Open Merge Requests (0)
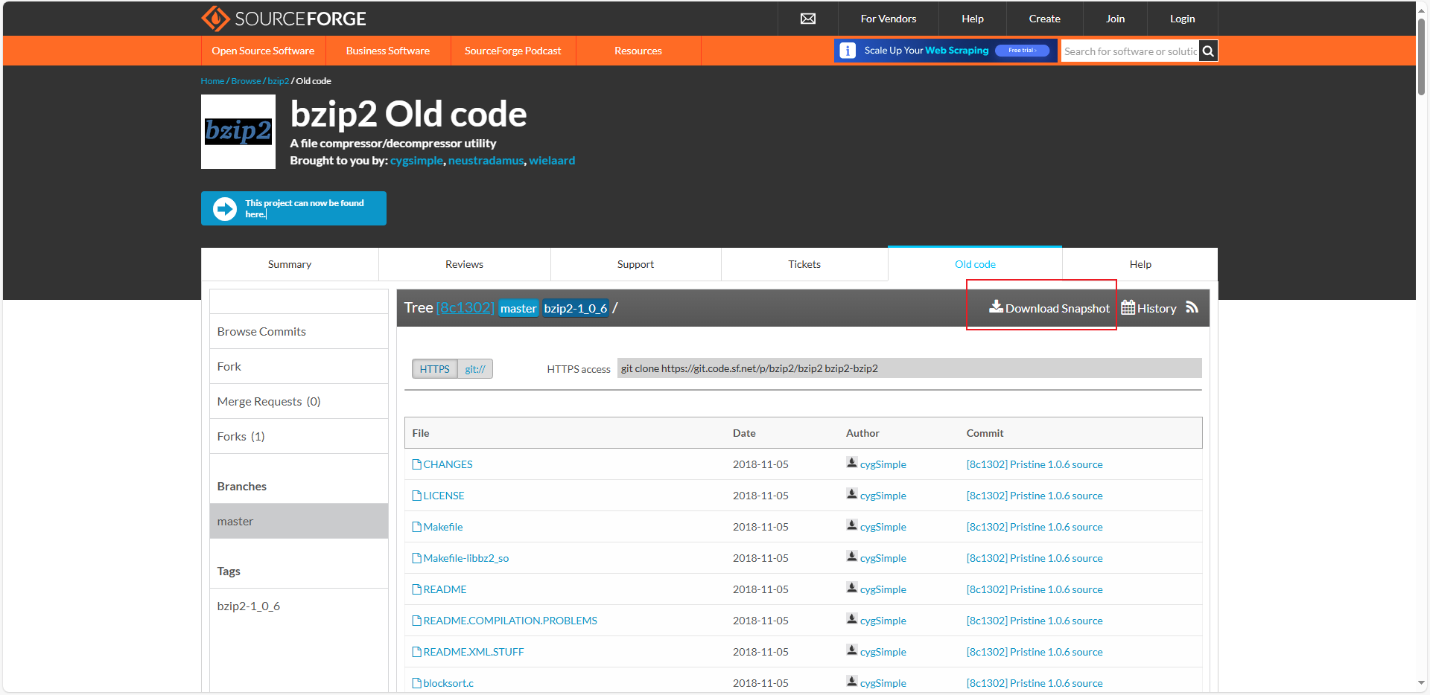The image size is (1430, 695). [299, 401]
